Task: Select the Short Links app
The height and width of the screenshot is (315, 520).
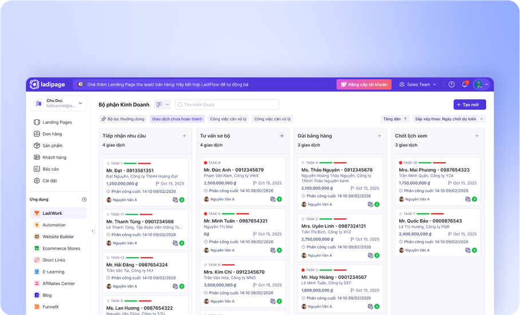Action: point(58,260)
